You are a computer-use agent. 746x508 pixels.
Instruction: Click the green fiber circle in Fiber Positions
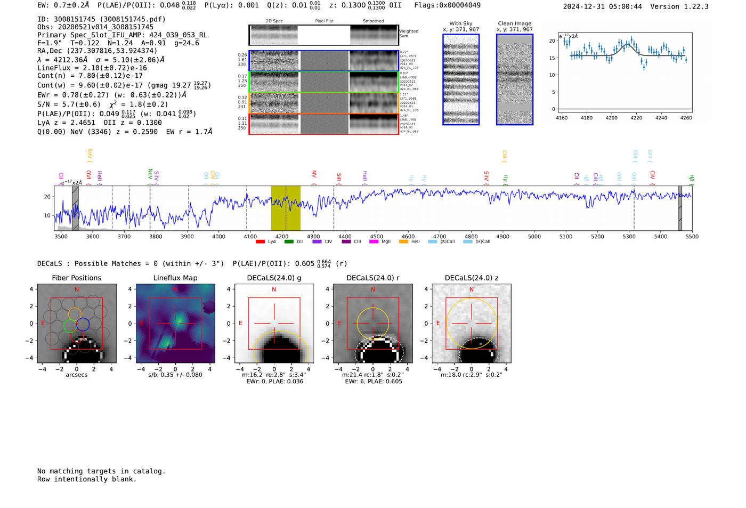point(70,326)
